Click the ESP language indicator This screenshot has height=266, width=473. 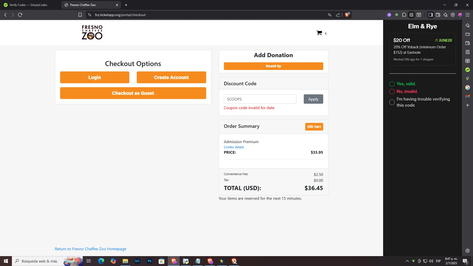coord(438,261)
